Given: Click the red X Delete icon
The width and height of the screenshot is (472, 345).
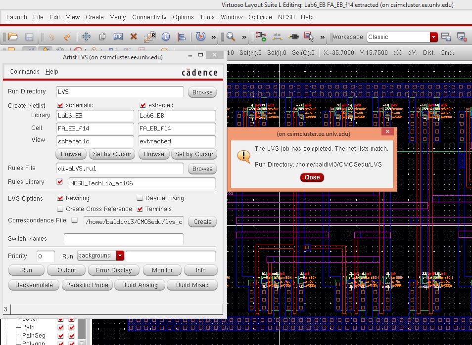Looking at the screenshot, I should pyautogui.click(x=134, y=37).
